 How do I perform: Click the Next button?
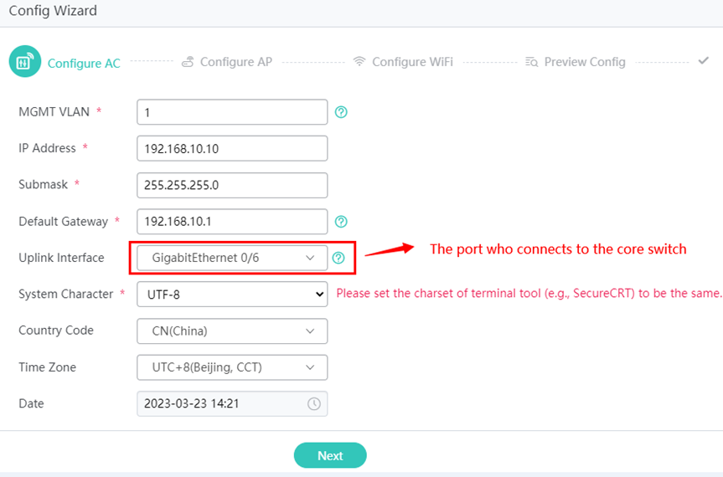click(x=330, y=455)
